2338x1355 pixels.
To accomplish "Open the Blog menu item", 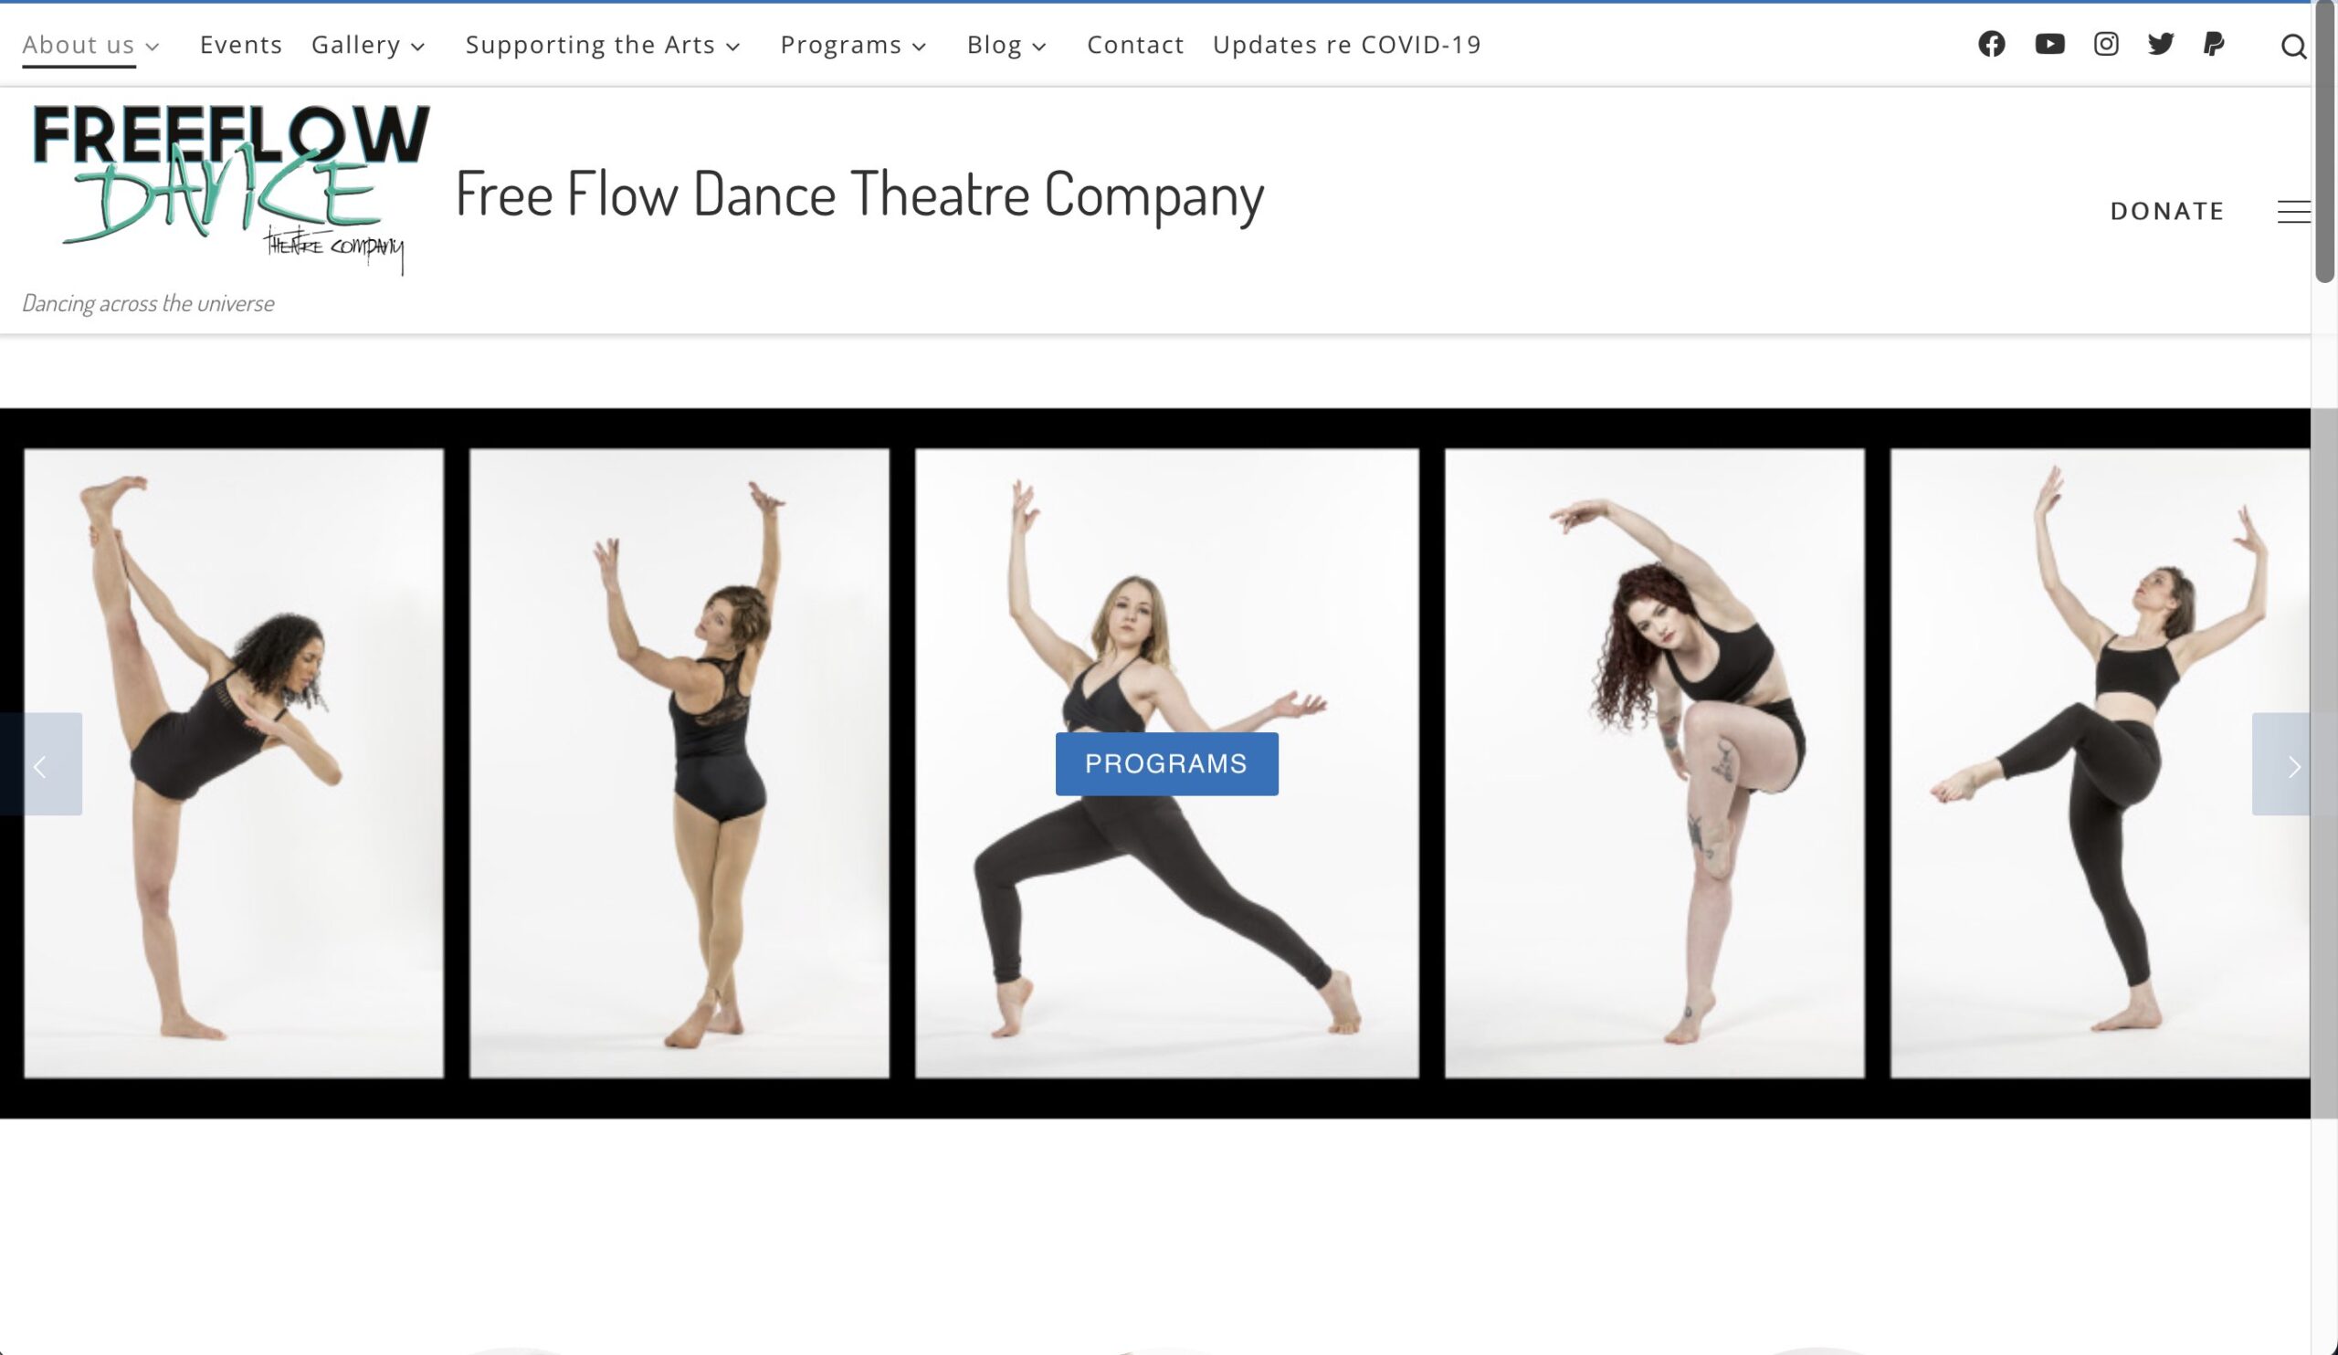I will pyautogui.click(x=995, y=45).
